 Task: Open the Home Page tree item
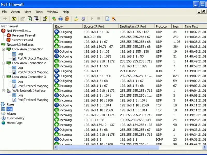click(14, 123)
